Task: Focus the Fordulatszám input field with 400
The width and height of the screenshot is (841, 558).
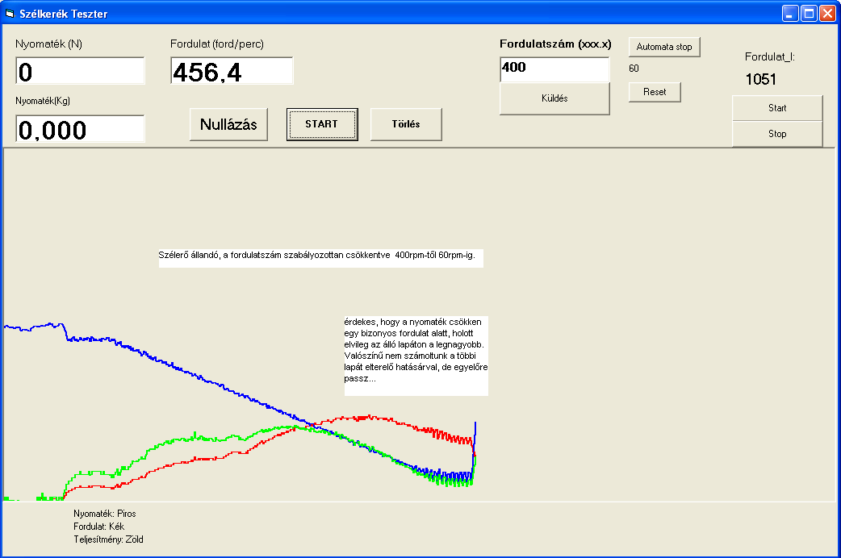Action: 554,69
